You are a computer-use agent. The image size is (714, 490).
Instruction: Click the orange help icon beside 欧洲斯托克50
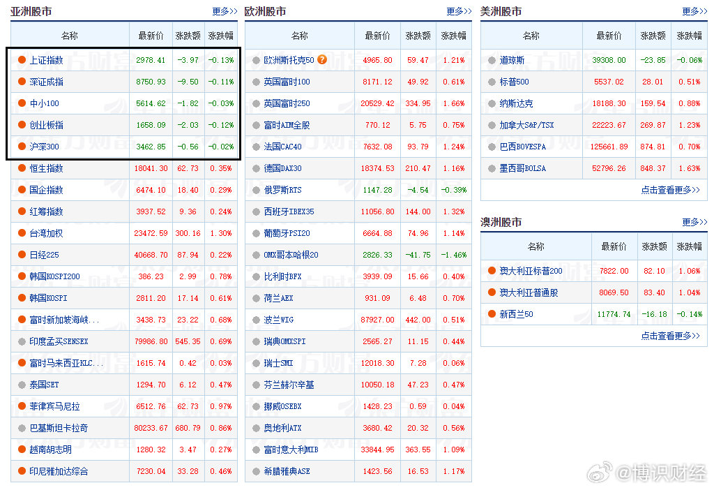pos(322,60)
